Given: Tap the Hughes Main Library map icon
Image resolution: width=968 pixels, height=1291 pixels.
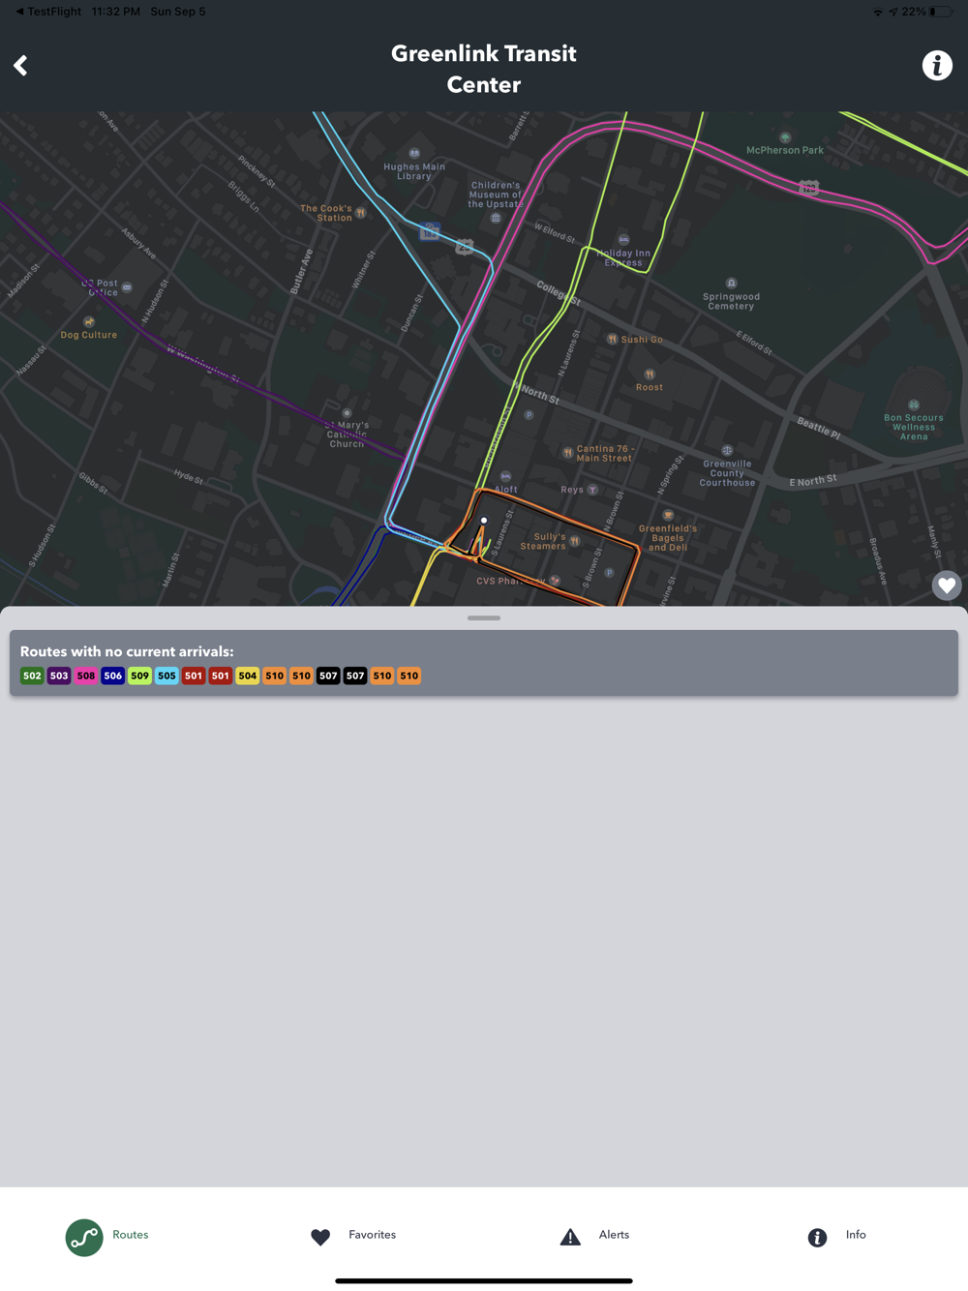Looking at the screenshot, I should point(414,153).
